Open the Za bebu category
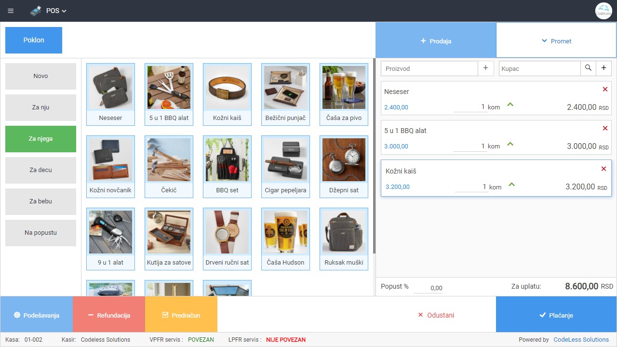The height and width of the screenshot is (347, 617). [x=40, y=201]
